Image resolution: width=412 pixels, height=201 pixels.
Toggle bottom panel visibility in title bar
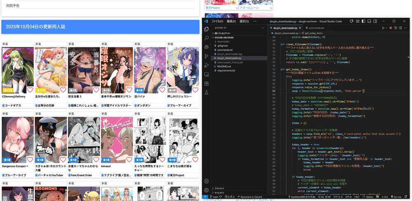[369, 21]
